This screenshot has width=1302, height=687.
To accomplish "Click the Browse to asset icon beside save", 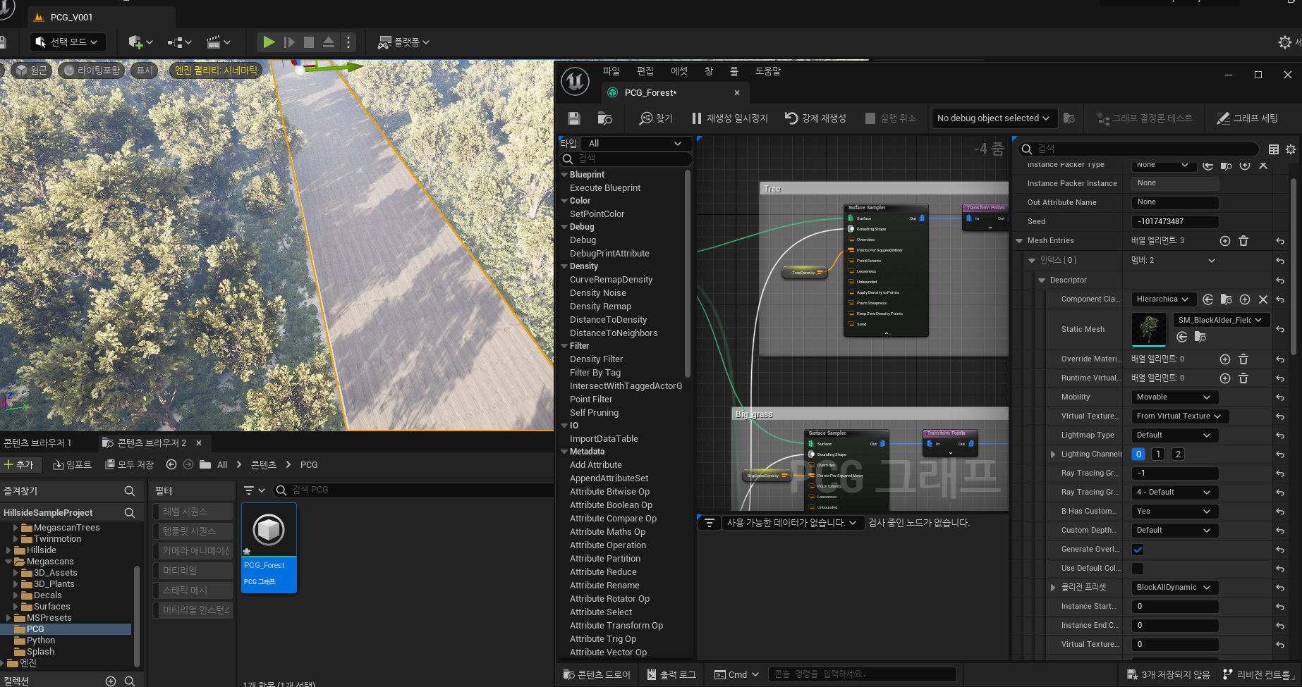I will pyautogui.click(x=604, y=118).
